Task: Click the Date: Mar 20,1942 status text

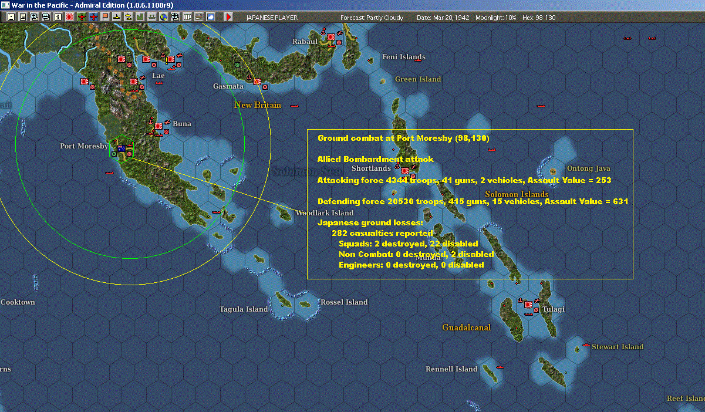Action: (442, 18)
